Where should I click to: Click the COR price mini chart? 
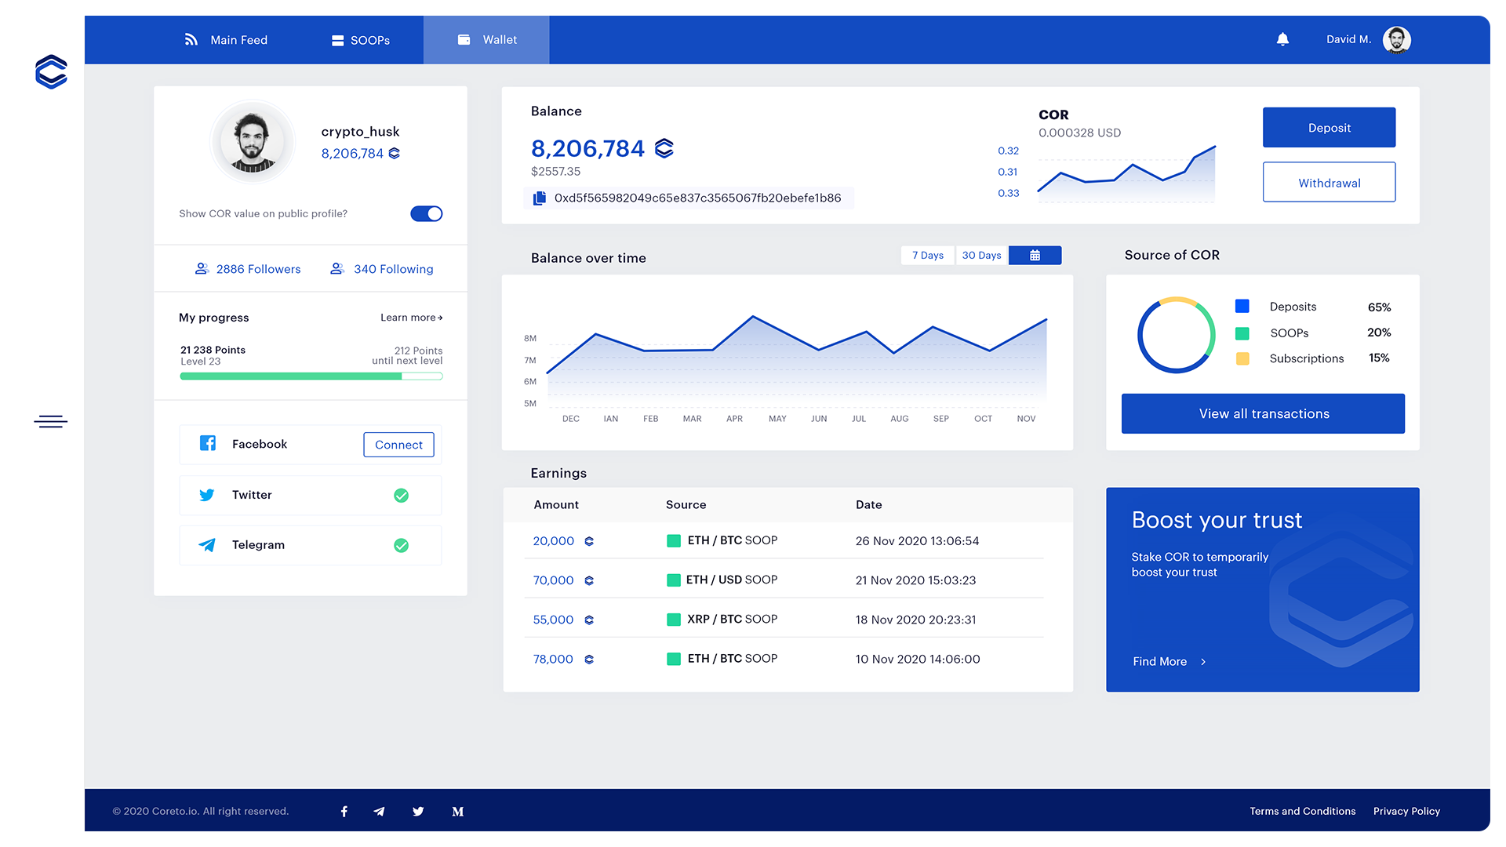pos(1126,173)
